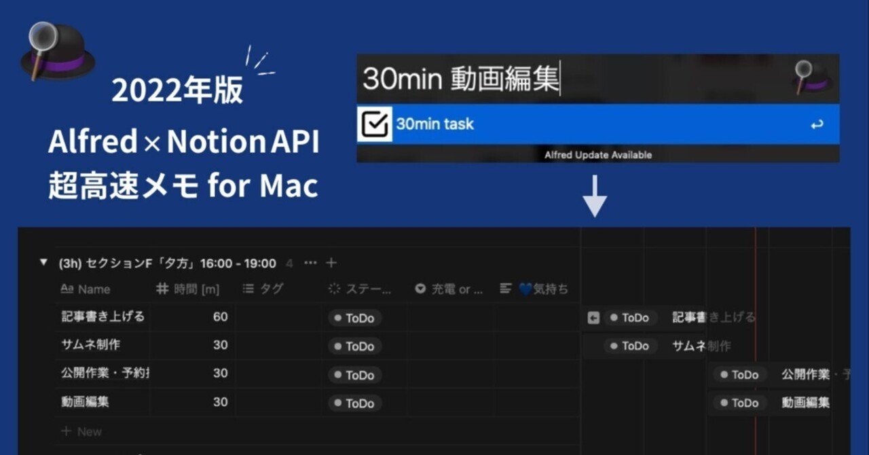Click the Alfred search input field
The image size is (869, 455).
click(543, 76)
